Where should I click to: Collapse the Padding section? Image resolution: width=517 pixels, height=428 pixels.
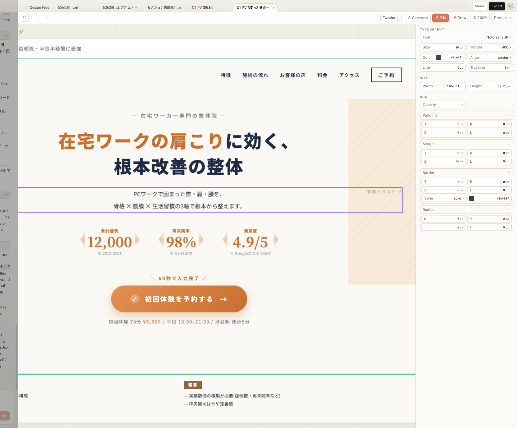[x=509, y=115]
